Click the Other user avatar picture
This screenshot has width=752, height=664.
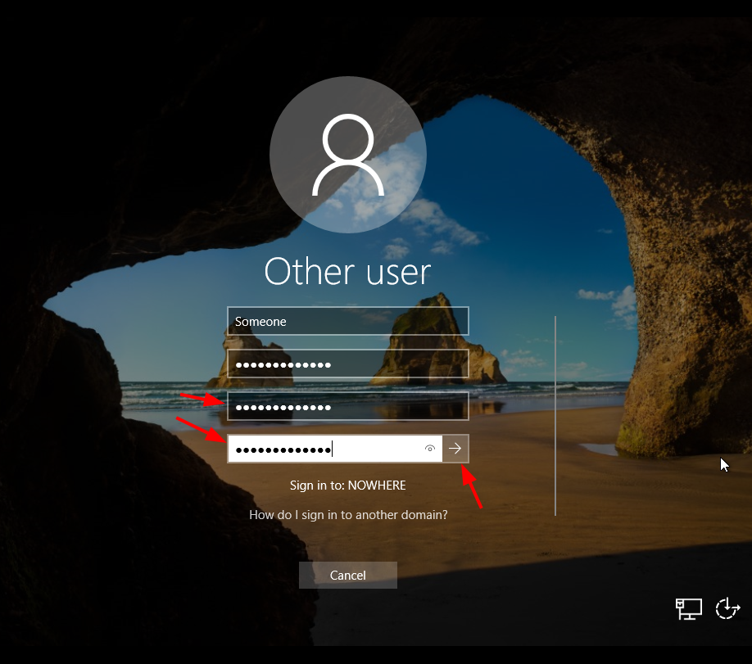(x=347, y=155)
